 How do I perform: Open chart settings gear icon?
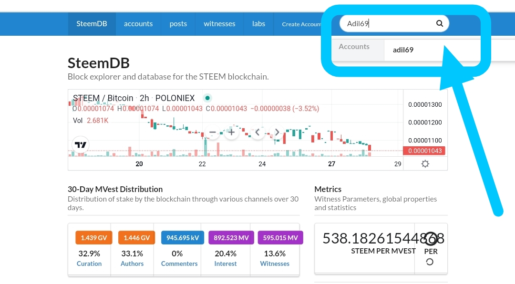click(x=425, y=164)
